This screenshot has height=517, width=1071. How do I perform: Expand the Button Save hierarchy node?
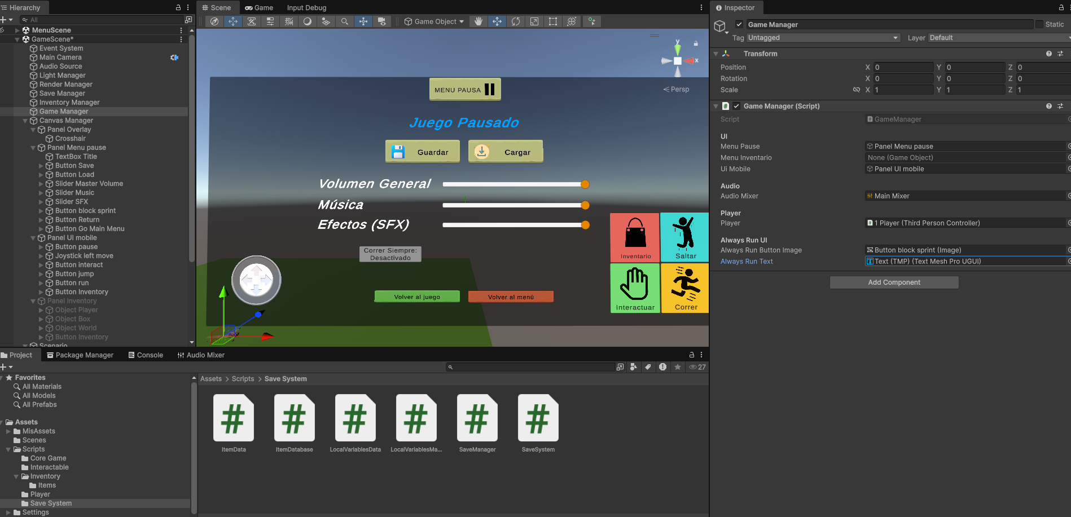pyautogui.click(x=41, y=166)
